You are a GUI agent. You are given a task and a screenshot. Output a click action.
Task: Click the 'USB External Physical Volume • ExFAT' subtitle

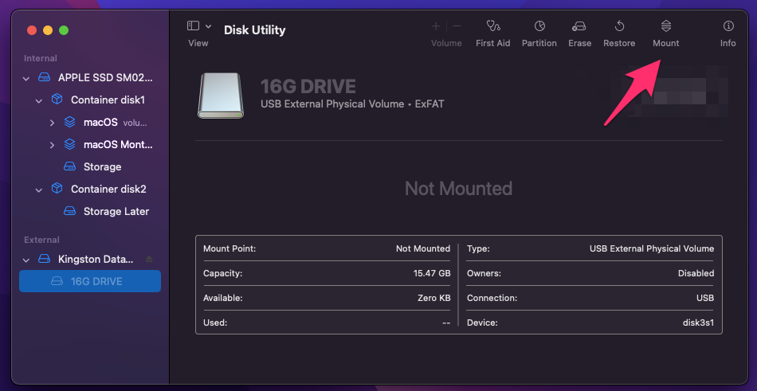click(x=352, y=104)
